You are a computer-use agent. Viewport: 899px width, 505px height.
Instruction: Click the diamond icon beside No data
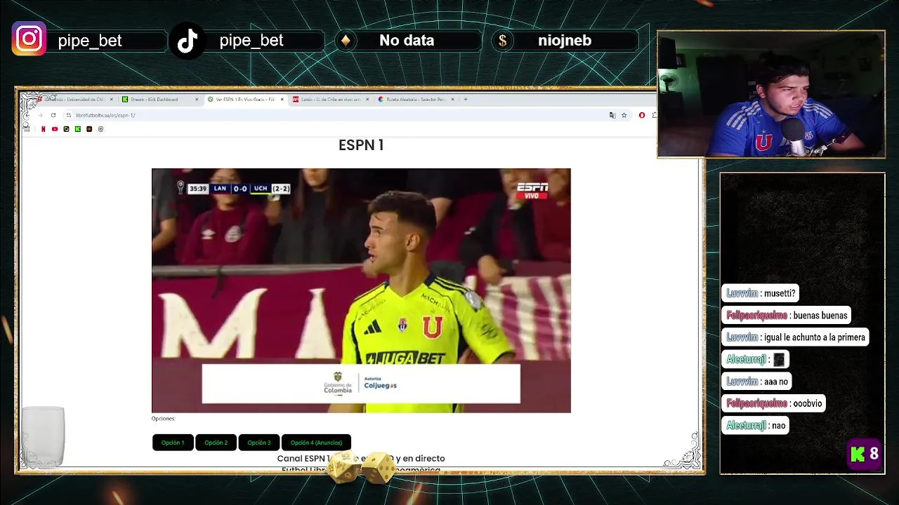click(345, 41)
